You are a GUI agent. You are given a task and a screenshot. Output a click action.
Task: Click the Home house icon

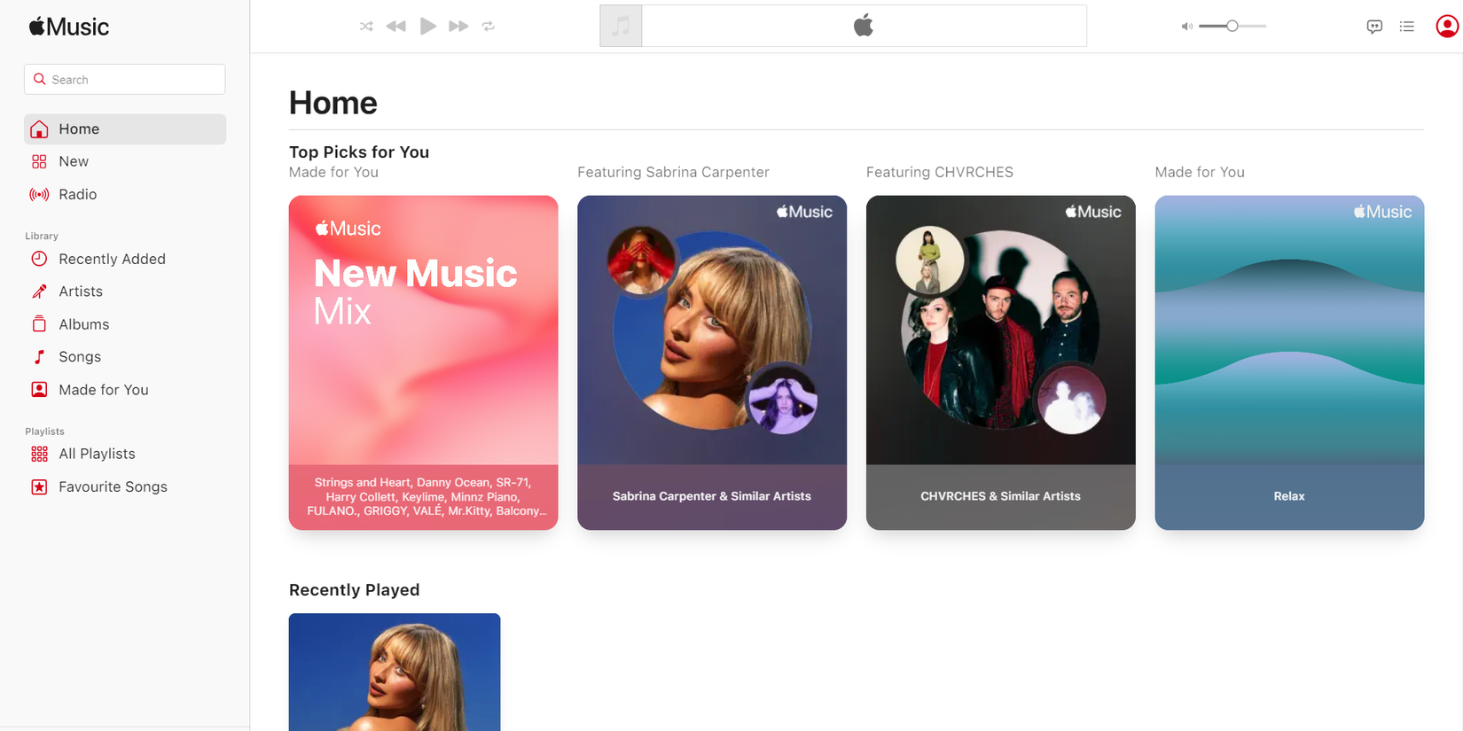pos(39,129)
